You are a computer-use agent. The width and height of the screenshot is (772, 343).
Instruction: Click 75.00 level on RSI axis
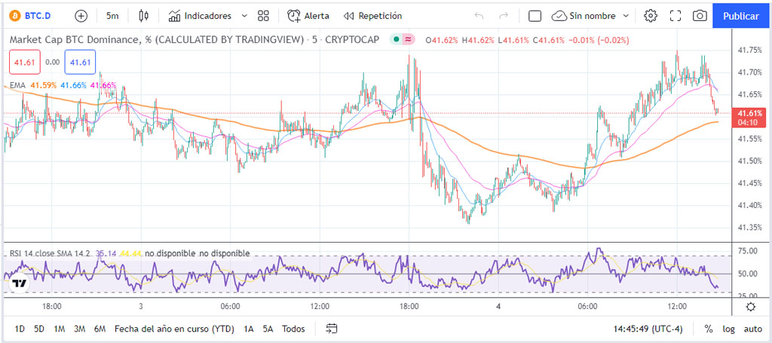click(x=748, y=251)
